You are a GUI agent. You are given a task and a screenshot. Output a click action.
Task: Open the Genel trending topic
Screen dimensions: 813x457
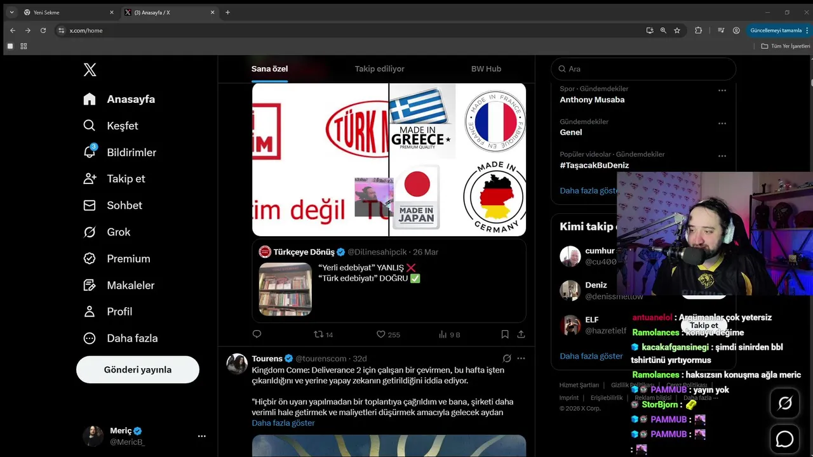[x=570, y=132]
